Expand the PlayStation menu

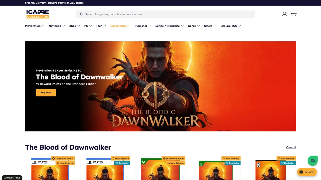(35, 26)
